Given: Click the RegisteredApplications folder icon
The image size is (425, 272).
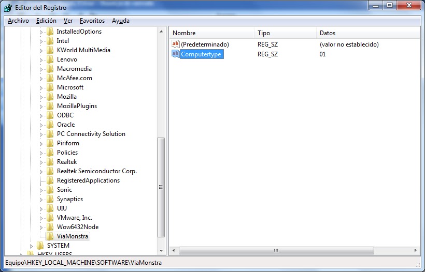Looking at the screenshot, I should pos(50,180).
